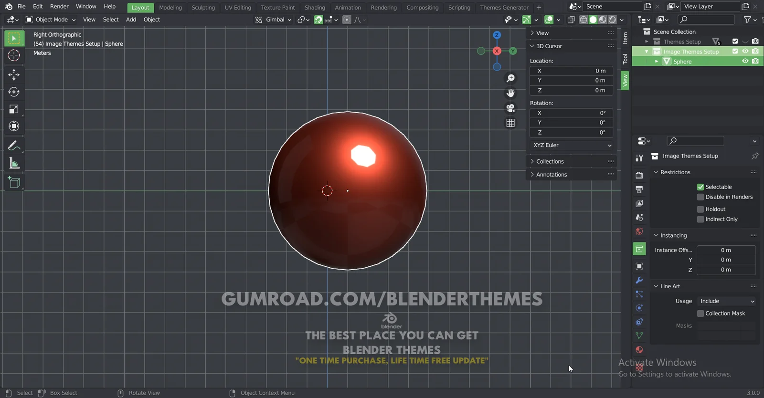Select Themes Setup collection in outliner

tap(682, 42)
